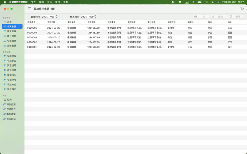The height and width of the screenshot is (154, 247).
Task: Open the 窗口 menu
Action: [x=57, y=2]
